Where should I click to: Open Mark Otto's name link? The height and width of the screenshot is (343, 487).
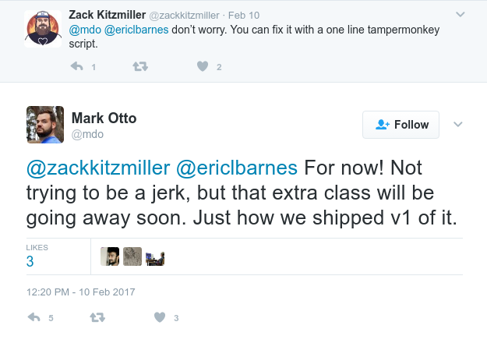[x=104, y=118]
